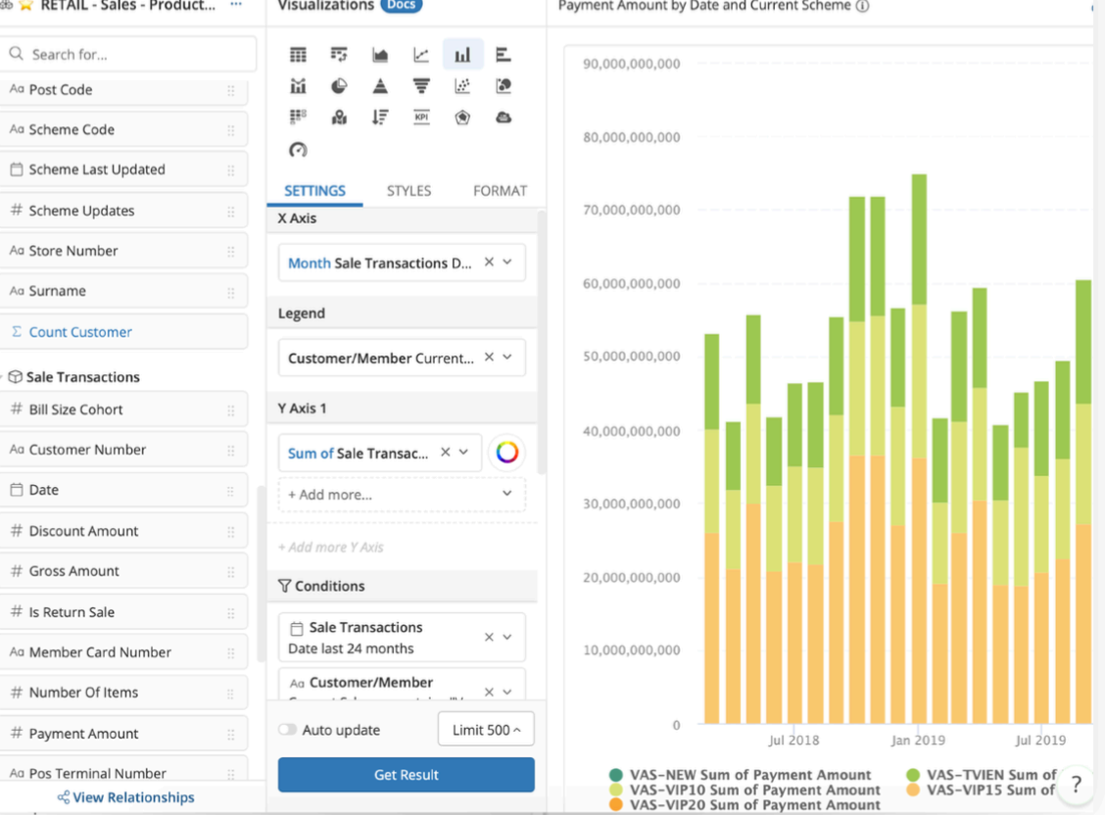Pick the gauge chart visualization
1105x815 pixels.
click(x=298, y=149)
